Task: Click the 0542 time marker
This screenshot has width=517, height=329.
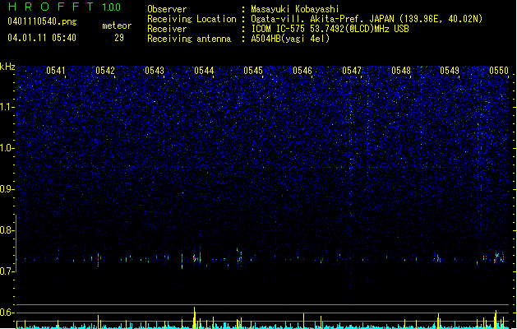Action: [105, 71]
